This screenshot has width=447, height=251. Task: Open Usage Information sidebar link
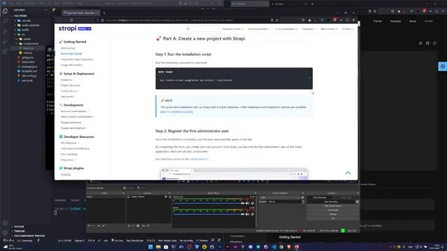coord(71,65)
